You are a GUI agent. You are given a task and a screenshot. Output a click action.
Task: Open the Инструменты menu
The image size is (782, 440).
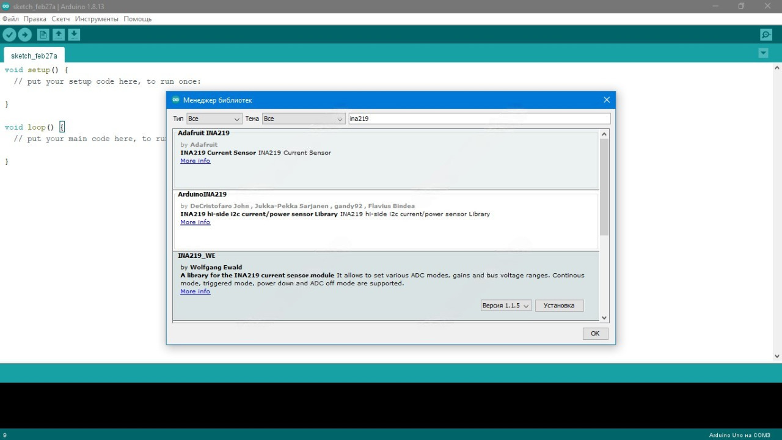click(97, 19)
